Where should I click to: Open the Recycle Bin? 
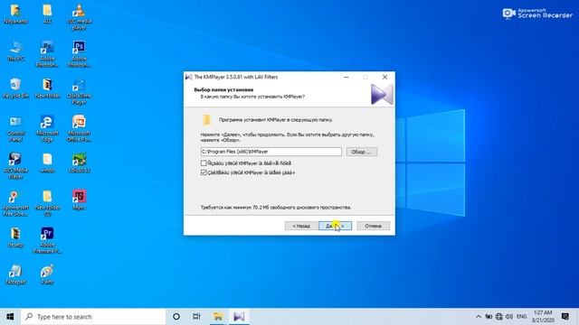pyautogui.click(x=15, y=88)
